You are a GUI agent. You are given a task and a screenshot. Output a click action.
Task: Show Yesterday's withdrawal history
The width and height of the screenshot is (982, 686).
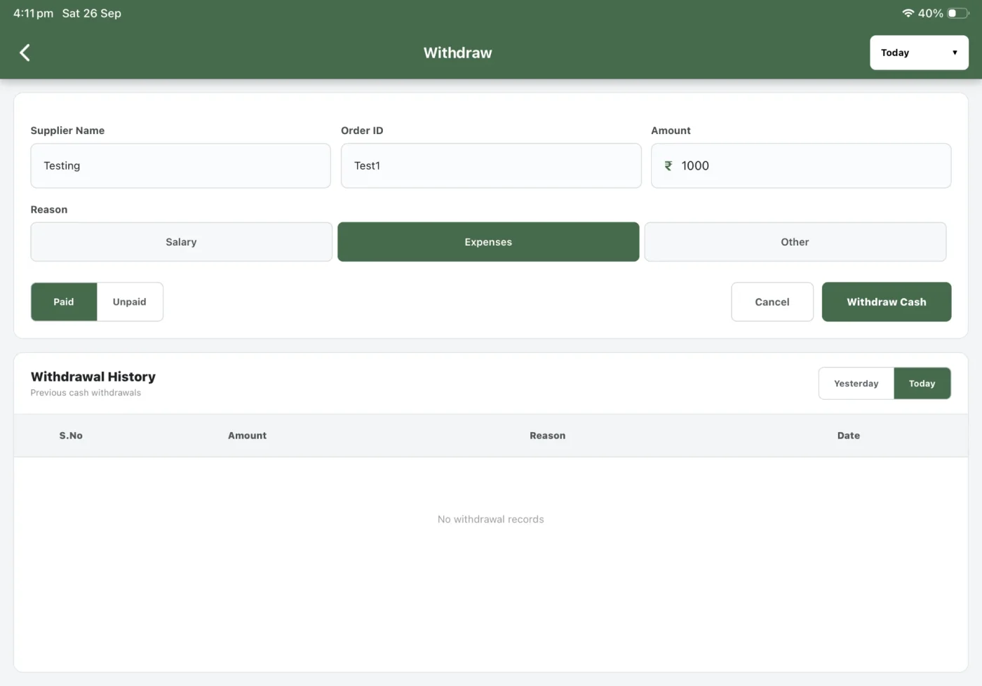pyautogui.click(x=856, y=384)
